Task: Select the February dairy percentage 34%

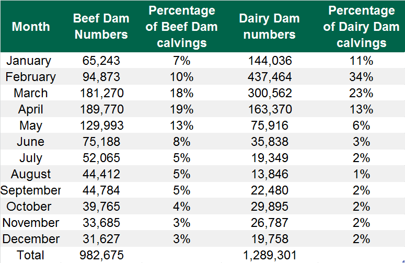Action: 361,77
